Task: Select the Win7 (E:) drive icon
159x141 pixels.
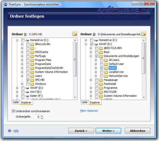Action: pos(27,92)
